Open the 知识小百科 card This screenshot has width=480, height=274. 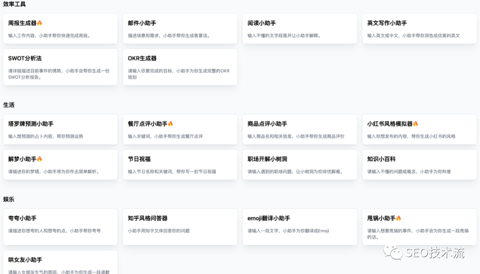point(419,165)
